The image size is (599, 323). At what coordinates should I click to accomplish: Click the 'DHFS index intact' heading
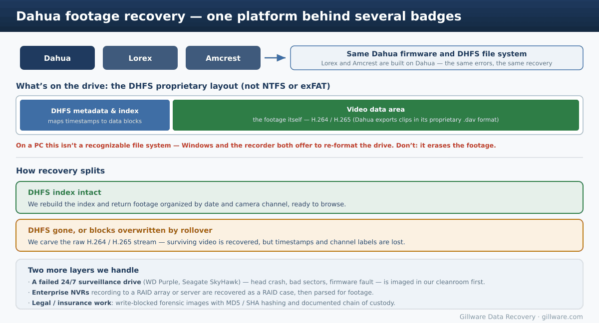tap(64, 192)
